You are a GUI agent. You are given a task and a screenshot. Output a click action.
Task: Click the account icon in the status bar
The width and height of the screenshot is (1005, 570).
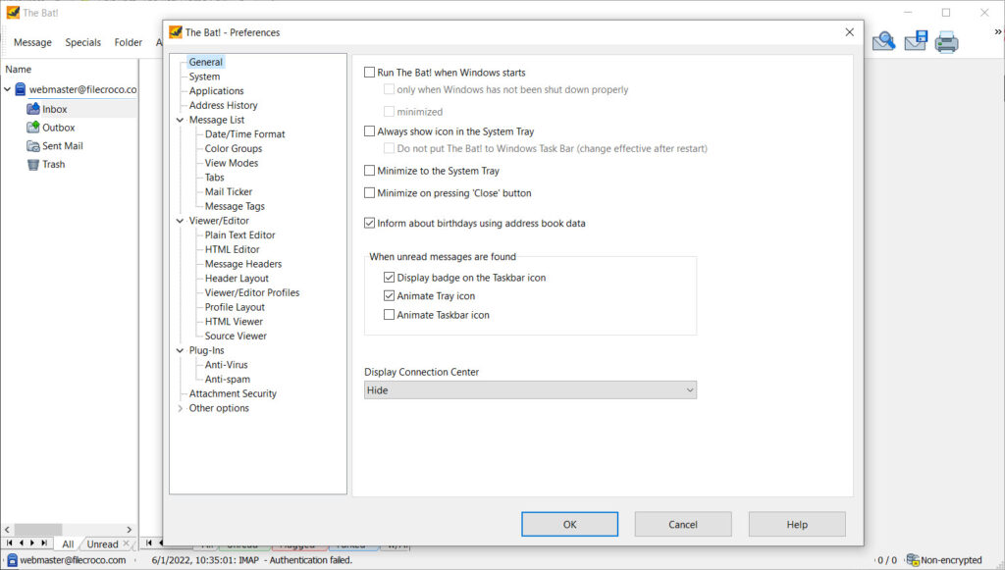click(x=12, y=560)
